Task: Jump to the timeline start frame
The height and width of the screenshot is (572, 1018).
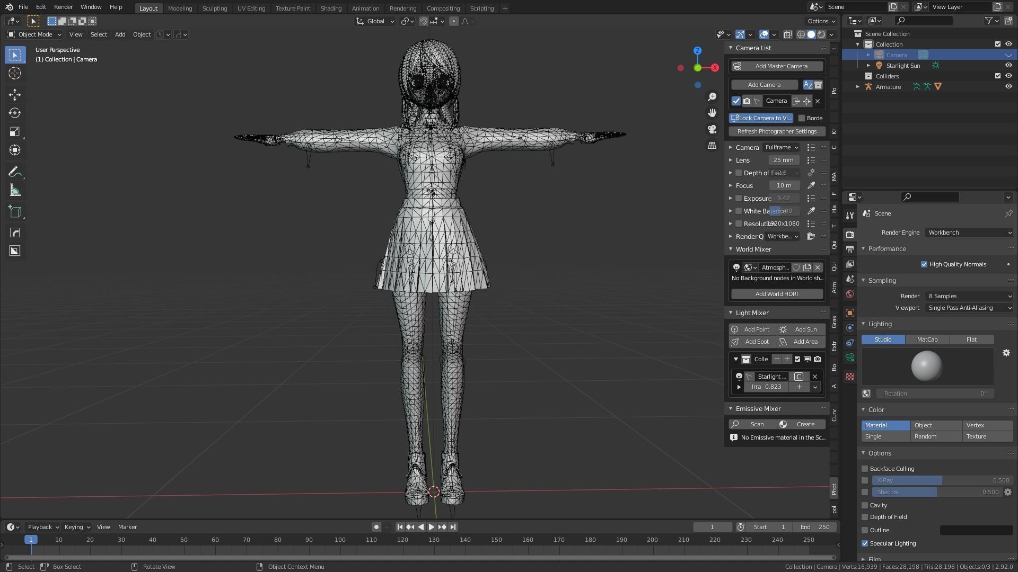Action: click(400, 527)
